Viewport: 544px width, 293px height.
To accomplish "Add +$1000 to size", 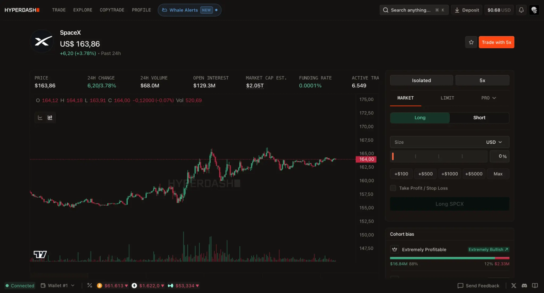I will pyautogui.click(x=450, y=174).
